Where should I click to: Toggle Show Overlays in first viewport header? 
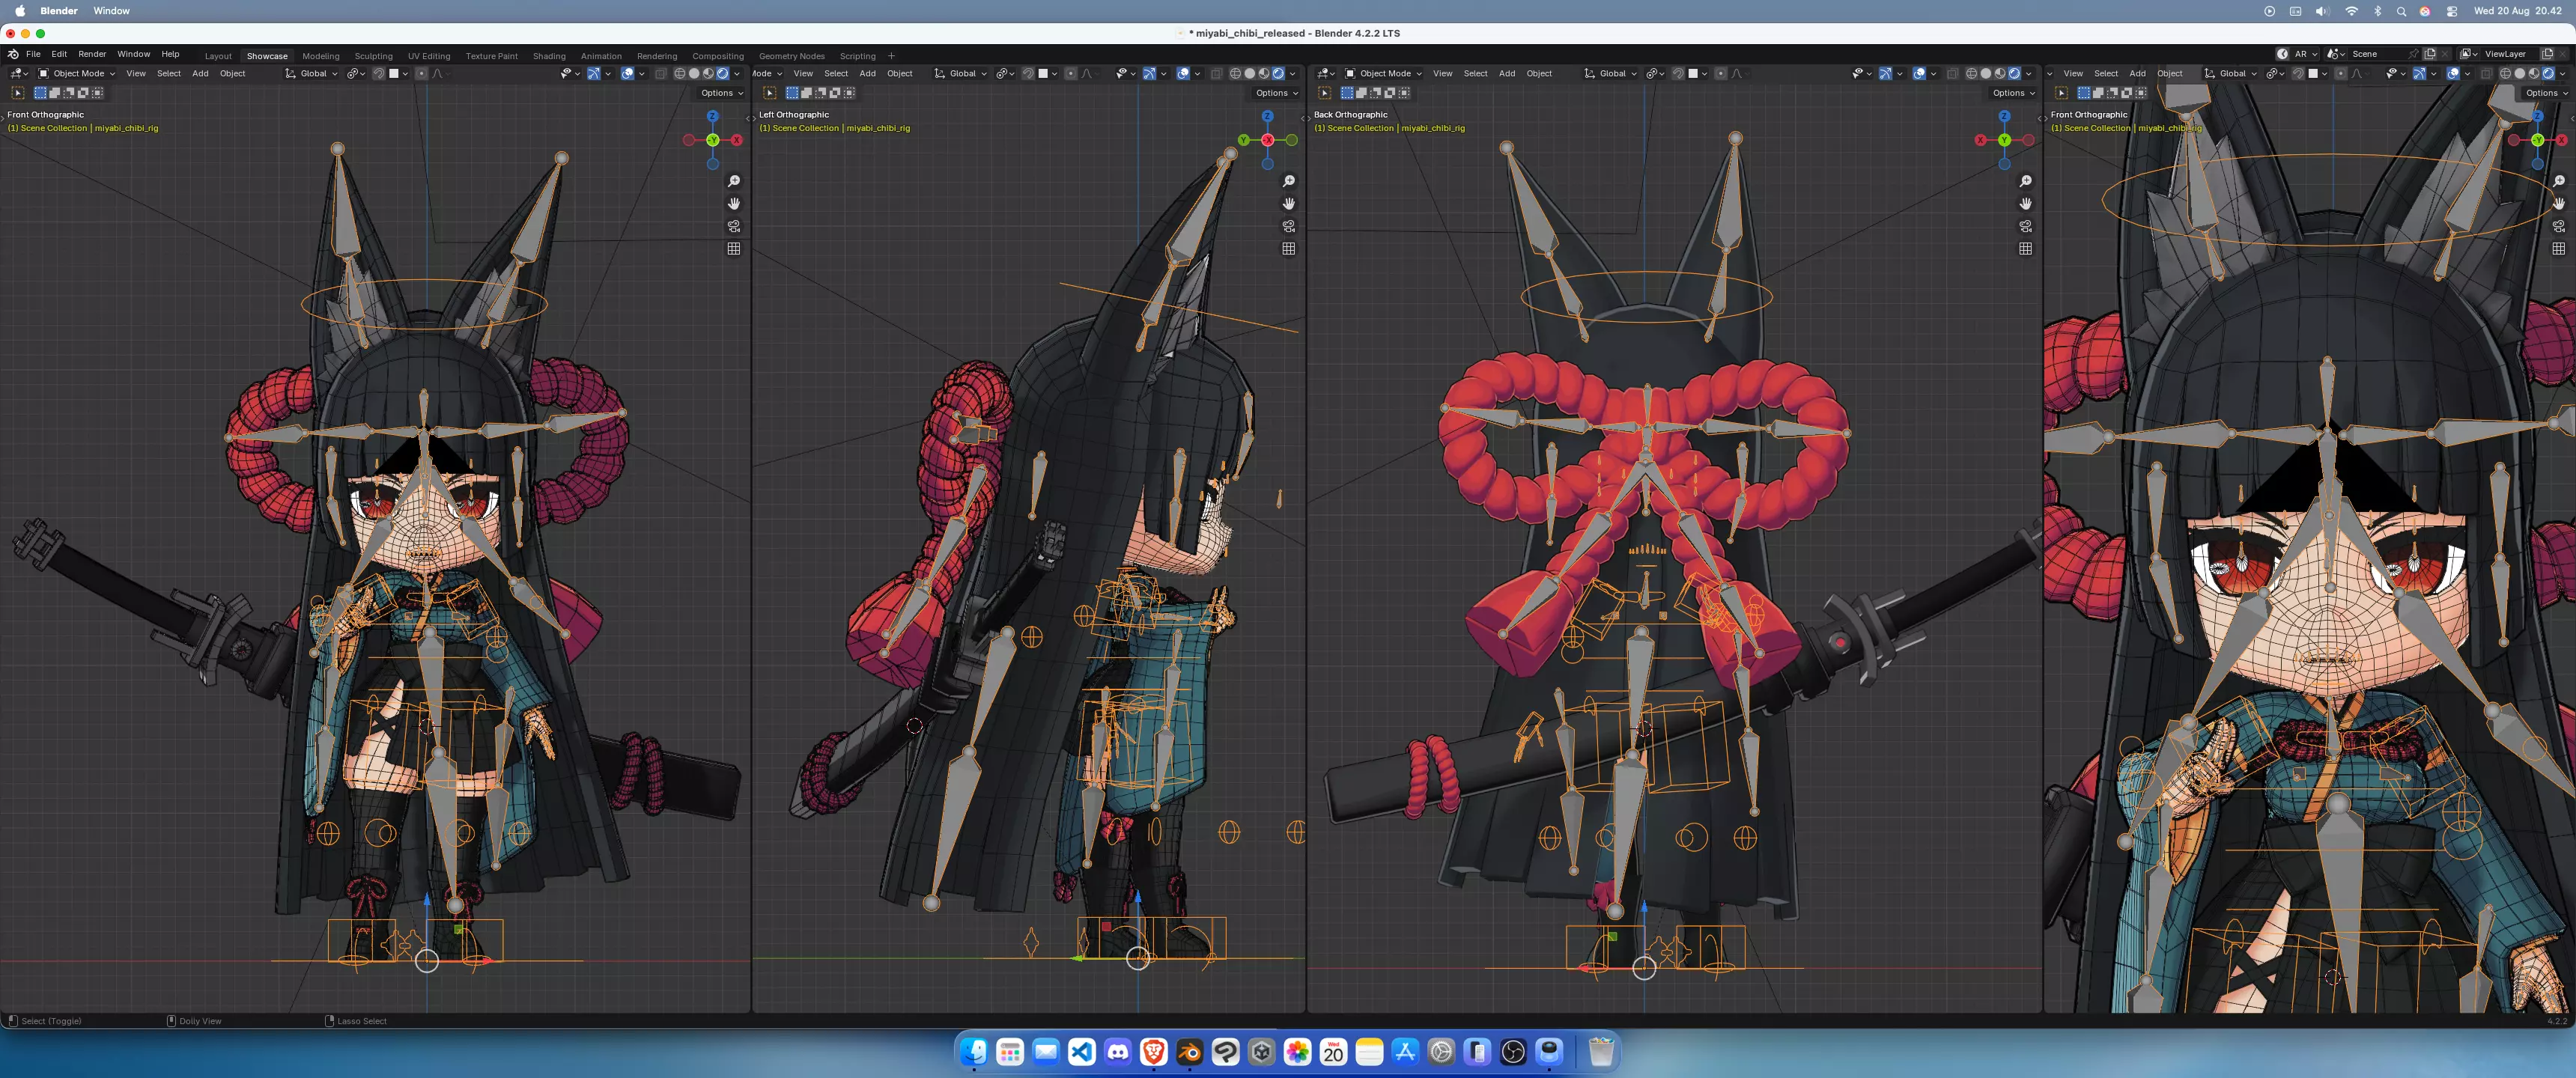[627, 73]
